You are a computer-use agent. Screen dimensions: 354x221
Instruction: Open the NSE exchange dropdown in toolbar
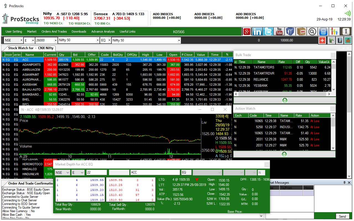click(21, 40)
